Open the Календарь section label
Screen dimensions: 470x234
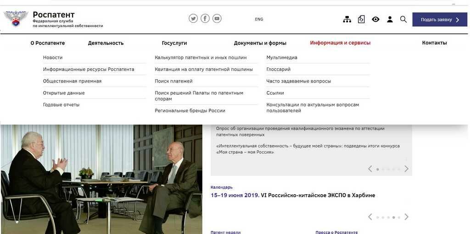(x=222, y=187)
